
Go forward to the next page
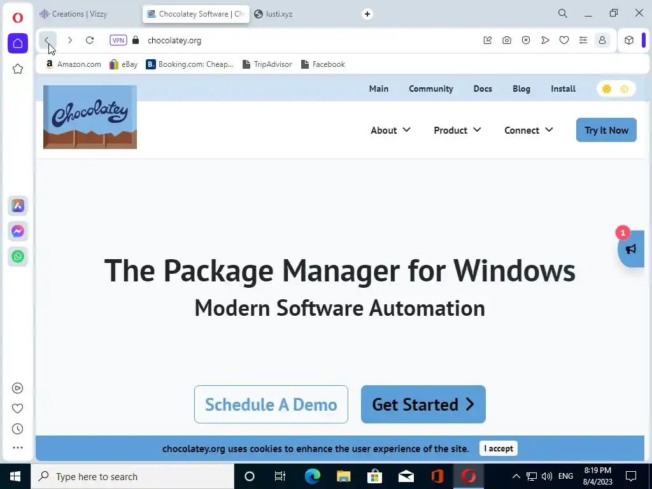coord(70,40)
